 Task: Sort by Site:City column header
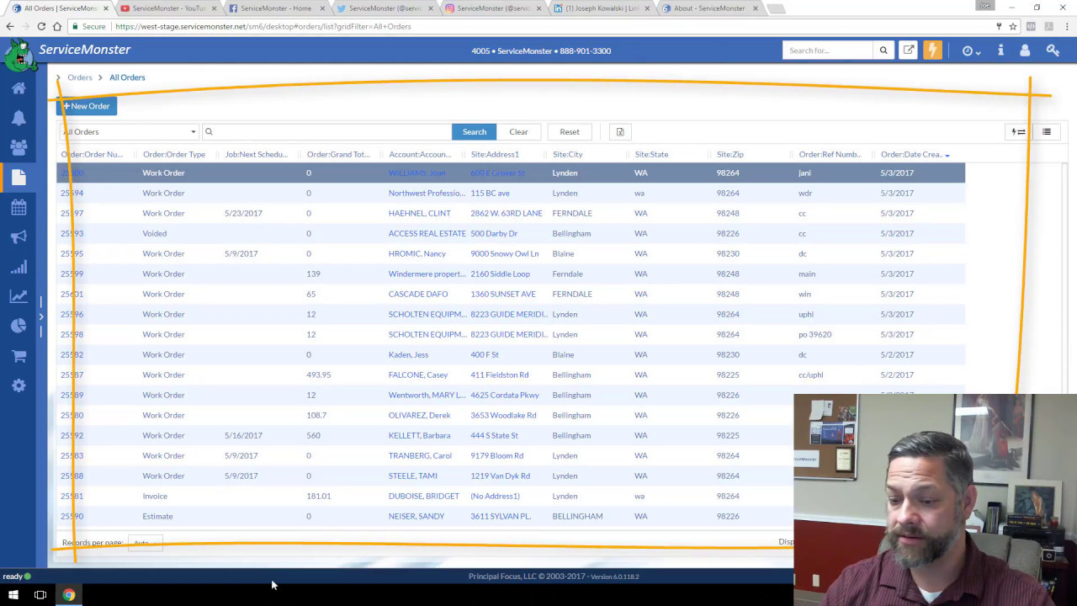[569, 154]
